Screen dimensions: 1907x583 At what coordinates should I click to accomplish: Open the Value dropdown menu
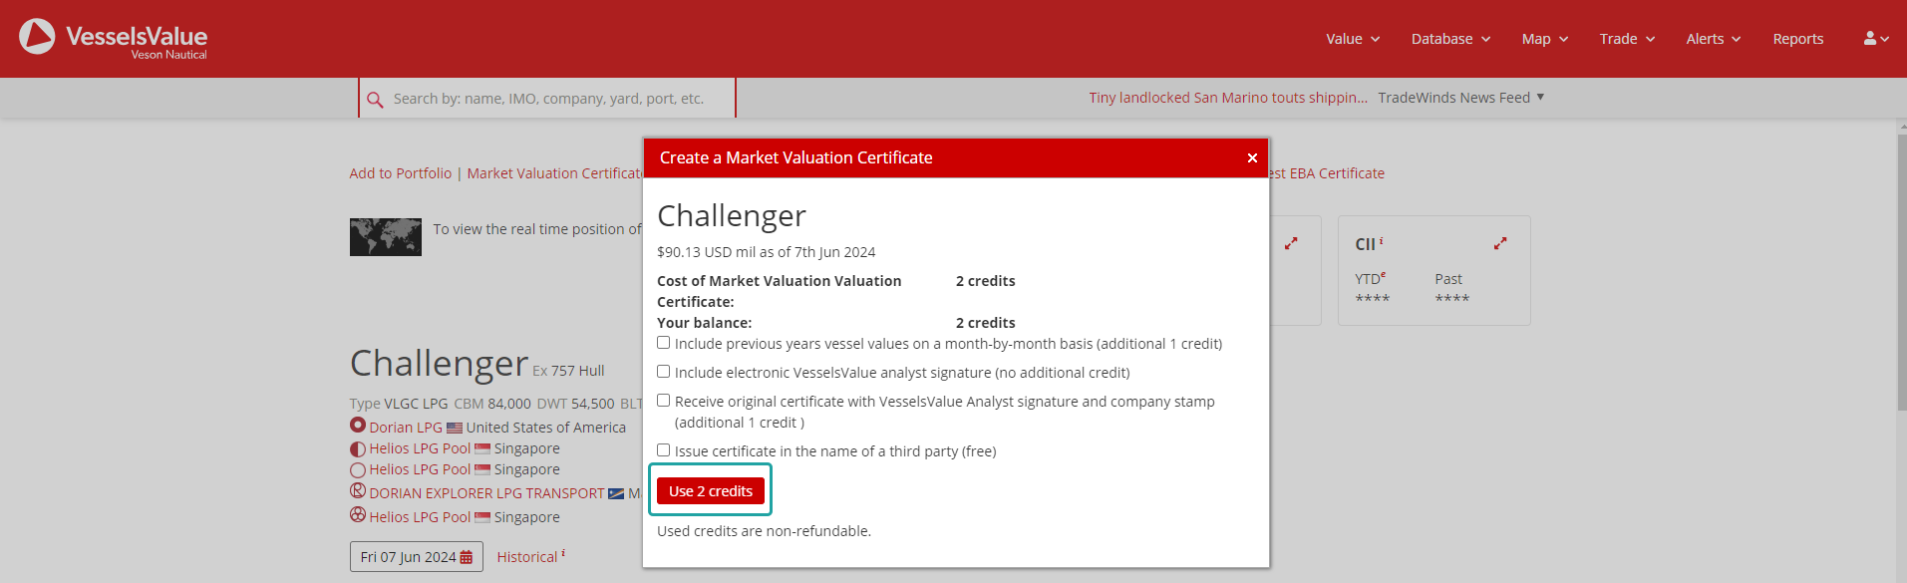coord(1353,39)
